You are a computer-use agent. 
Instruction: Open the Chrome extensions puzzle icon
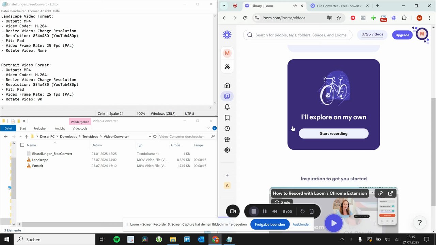[x=404, y=18]
